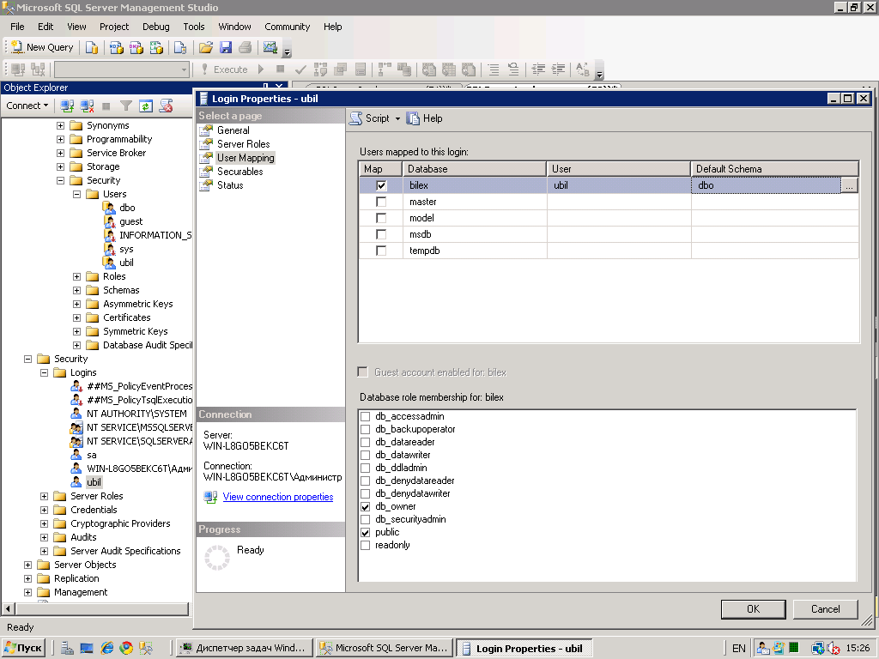Select ubil under the Users folder

127,263
